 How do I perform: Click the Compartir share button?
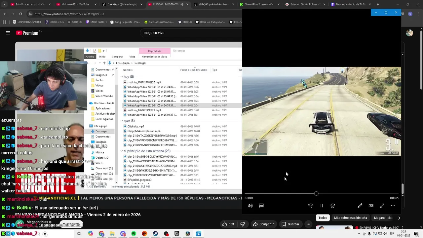point(263,224)
